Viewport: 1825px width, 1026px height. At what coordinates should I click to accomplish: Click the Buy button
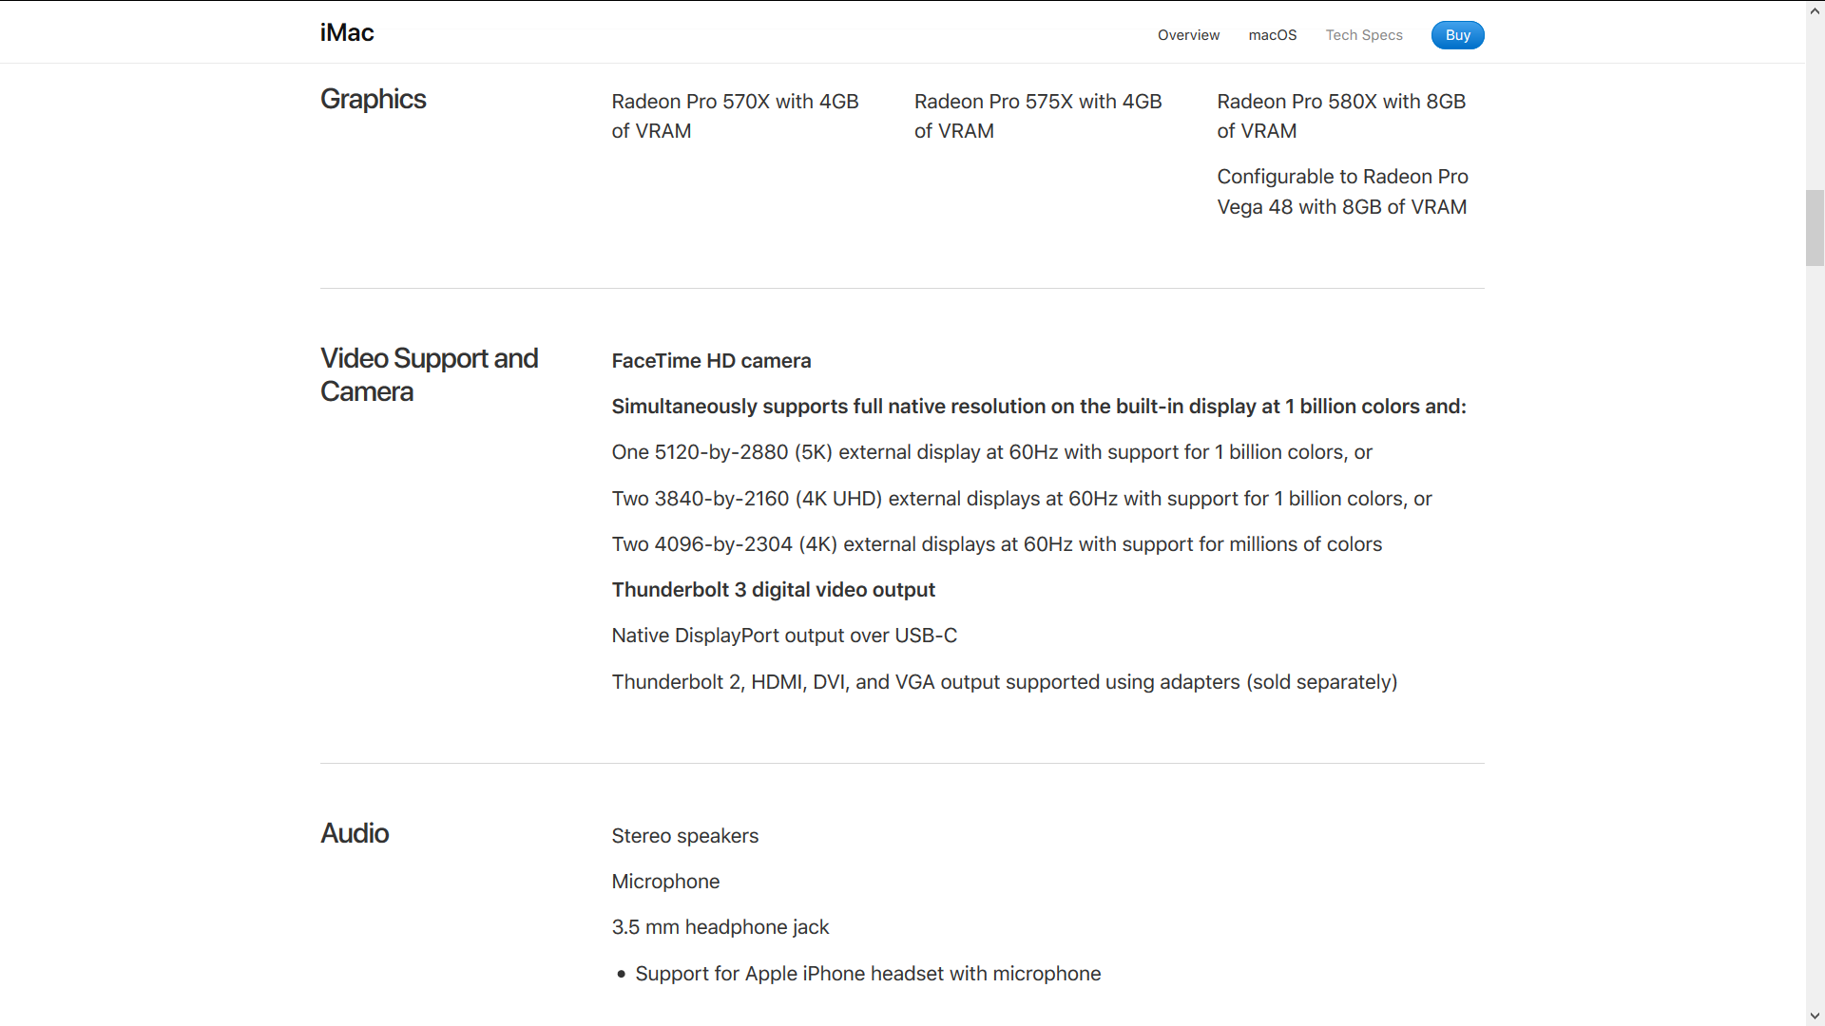[x=1457, y=35]
